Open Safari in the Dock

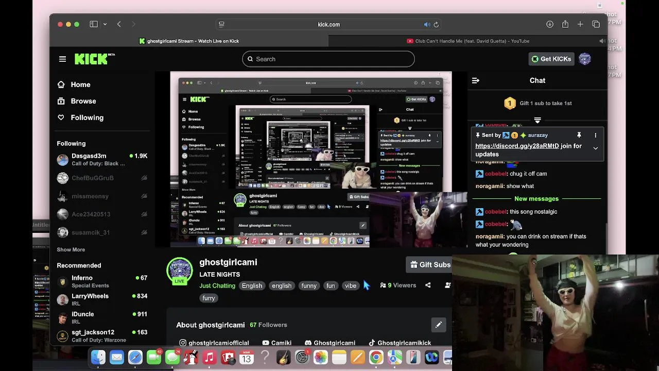pos(135,358)
